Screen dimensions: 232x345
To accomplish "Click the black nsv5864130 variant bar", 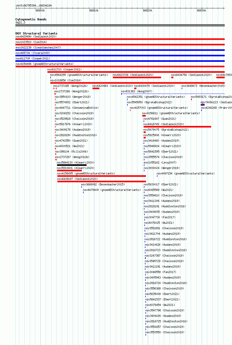I will (x=72, y=165).
